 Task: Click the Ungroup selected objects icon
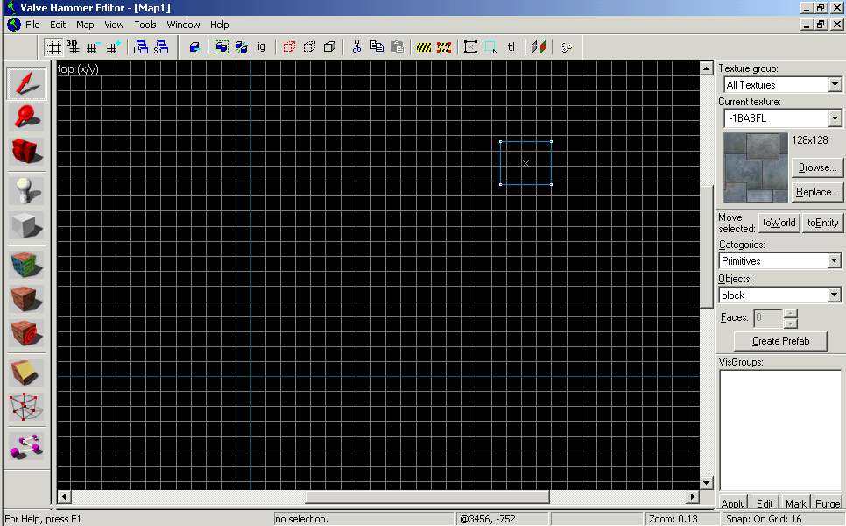pos(241,47)
